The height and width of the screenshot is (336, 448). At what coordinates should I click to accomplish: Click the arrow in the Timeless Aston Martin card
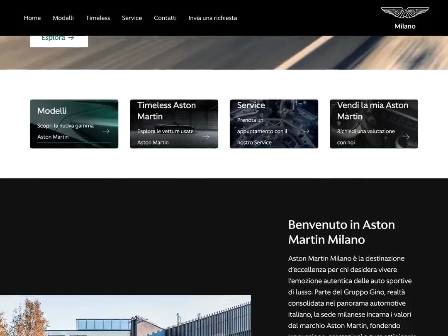click(206, 137)
